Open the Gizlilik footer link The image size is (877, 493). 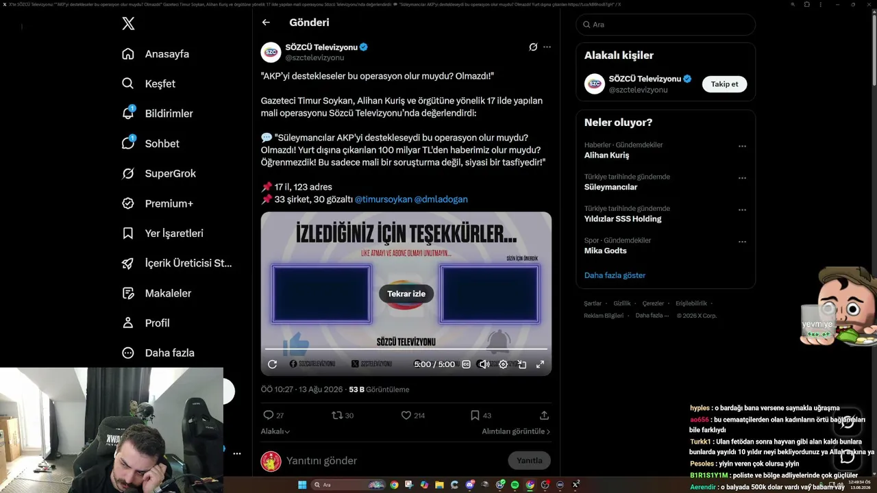click(x=622, y=303)
